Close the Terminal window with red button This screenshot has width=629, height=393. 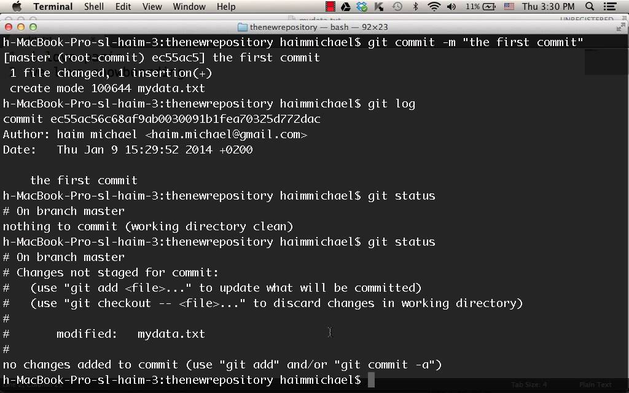coord(9,27)
